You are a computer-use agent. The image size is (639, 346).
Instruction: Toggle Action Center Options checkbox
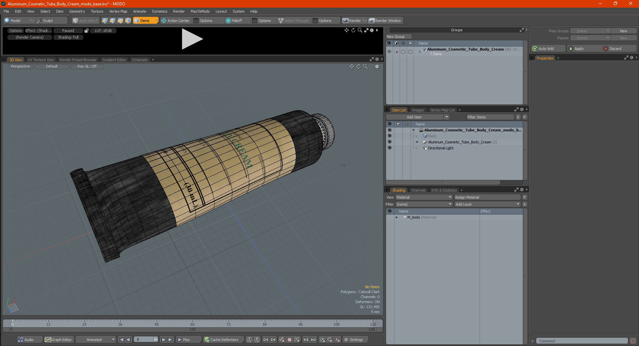tap(196, 21)
